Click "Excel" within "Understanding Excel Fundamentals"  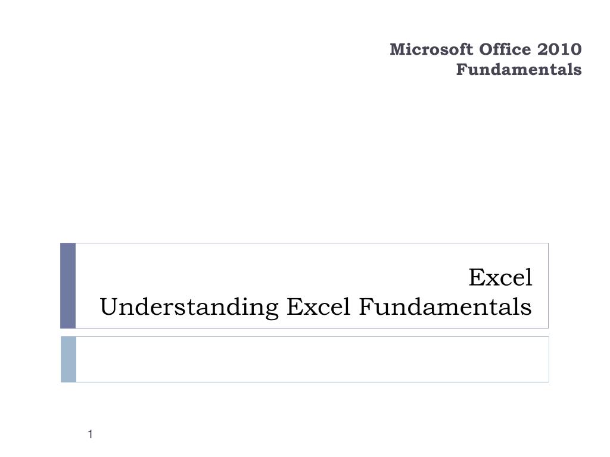tap(319, 307)
